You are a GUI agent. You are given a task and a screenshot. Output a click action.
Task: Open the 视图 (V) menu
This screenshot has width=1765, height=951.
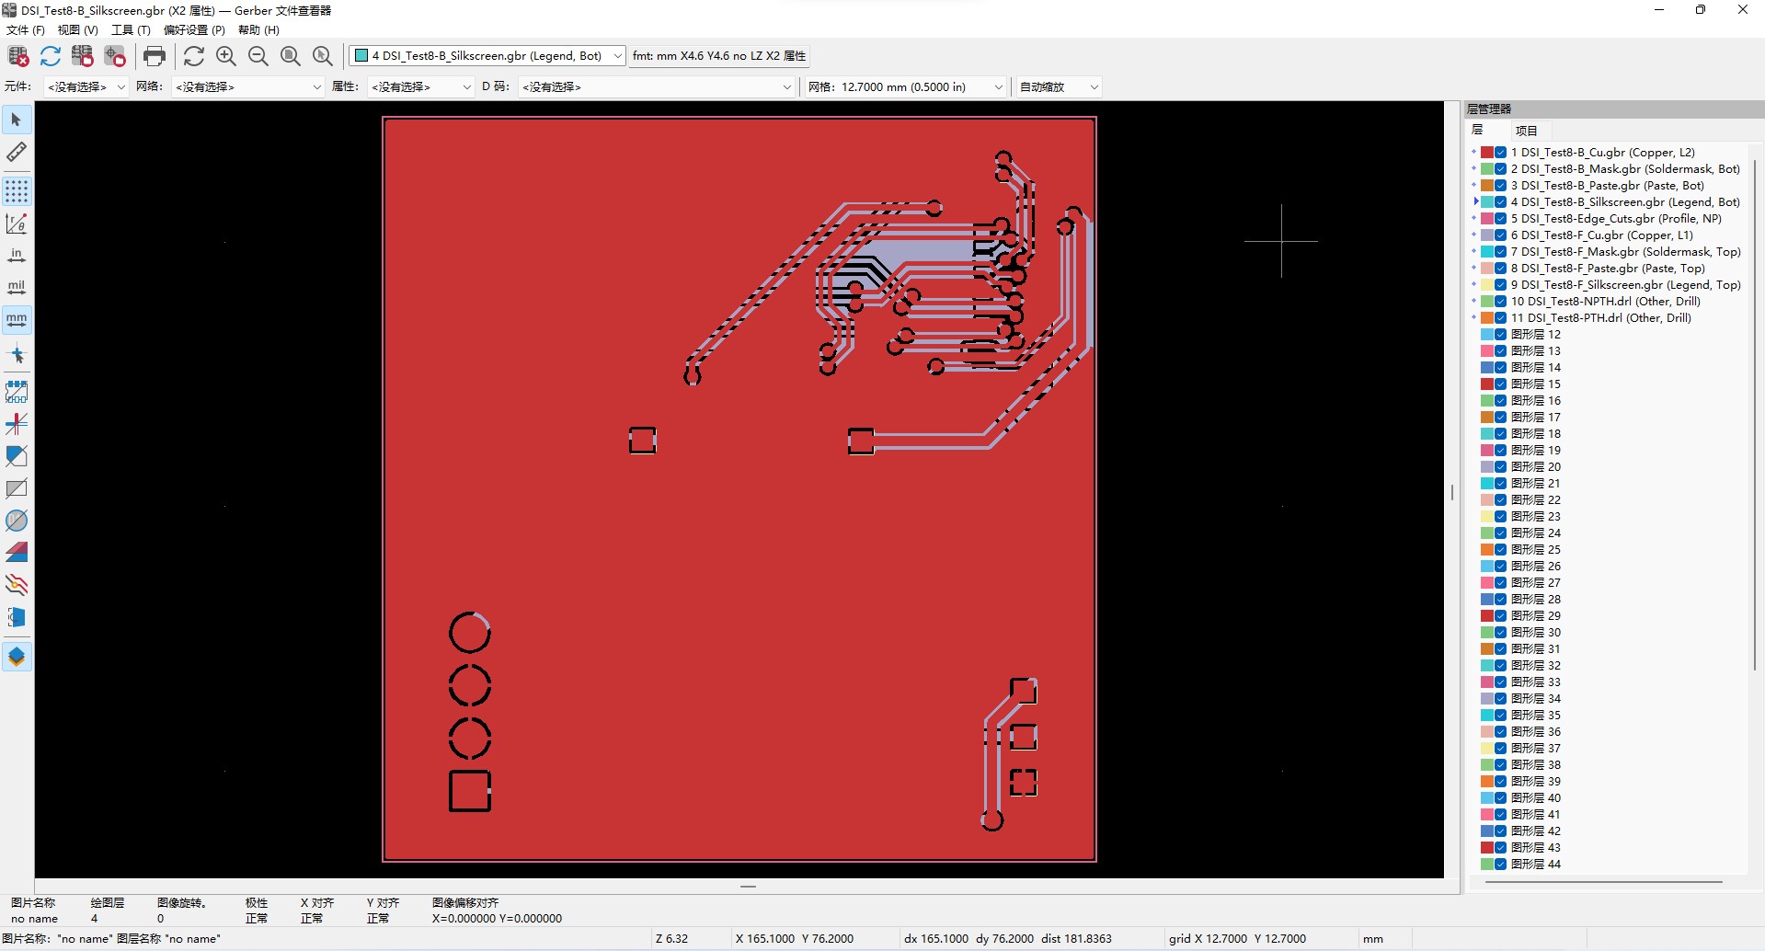point(78,29)
